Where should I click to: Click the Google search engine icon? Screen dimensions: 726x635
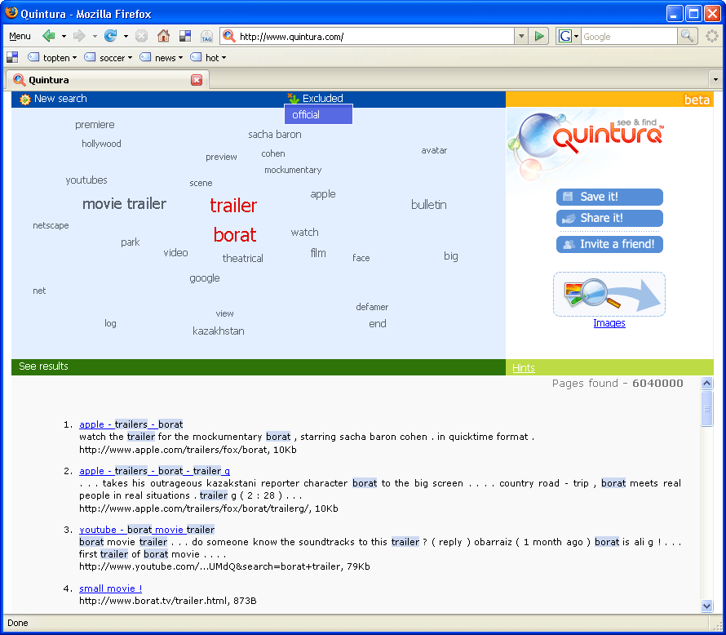(x=564, y=36)
